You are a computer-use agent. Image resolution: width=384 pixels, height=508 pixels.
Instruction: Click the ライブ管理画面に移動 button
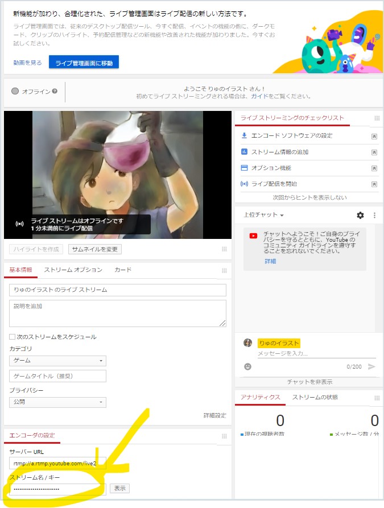84,62
